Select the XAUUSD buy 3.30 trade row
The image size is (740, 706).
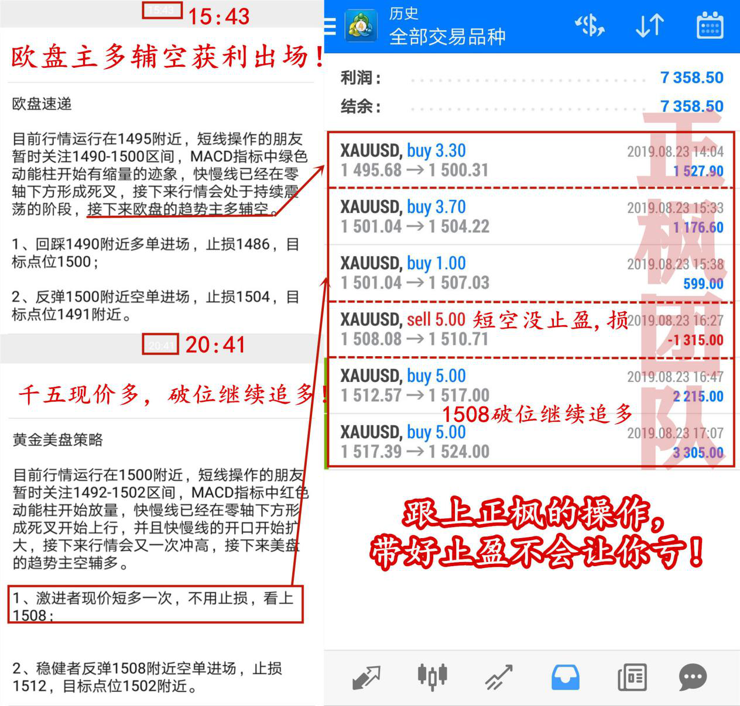[x=532, y=160]
